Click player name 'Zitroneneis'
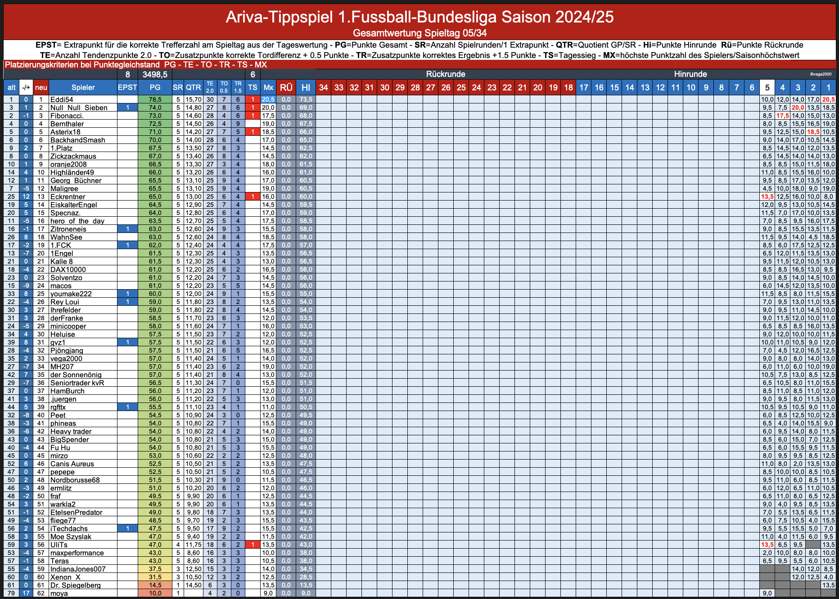 (68, 229)
